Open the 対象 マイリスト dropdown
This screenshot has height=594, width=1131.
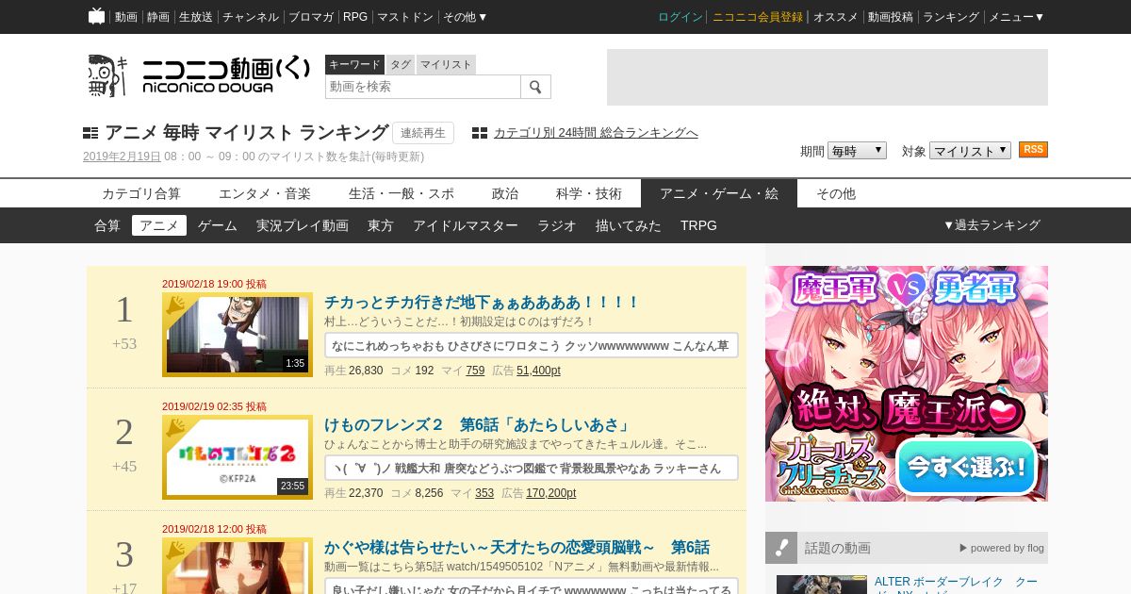(970, 151)
